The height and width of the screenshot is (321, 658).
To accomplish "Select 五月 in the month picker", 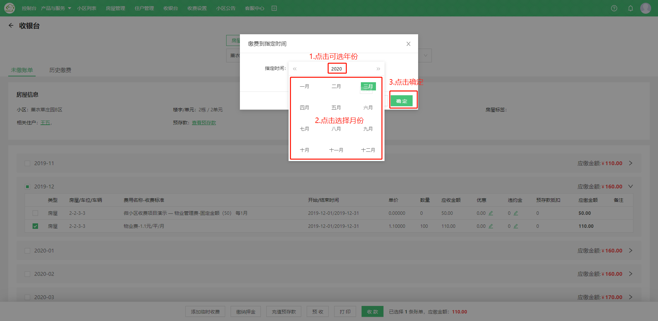I will click(x=336, y=108).
